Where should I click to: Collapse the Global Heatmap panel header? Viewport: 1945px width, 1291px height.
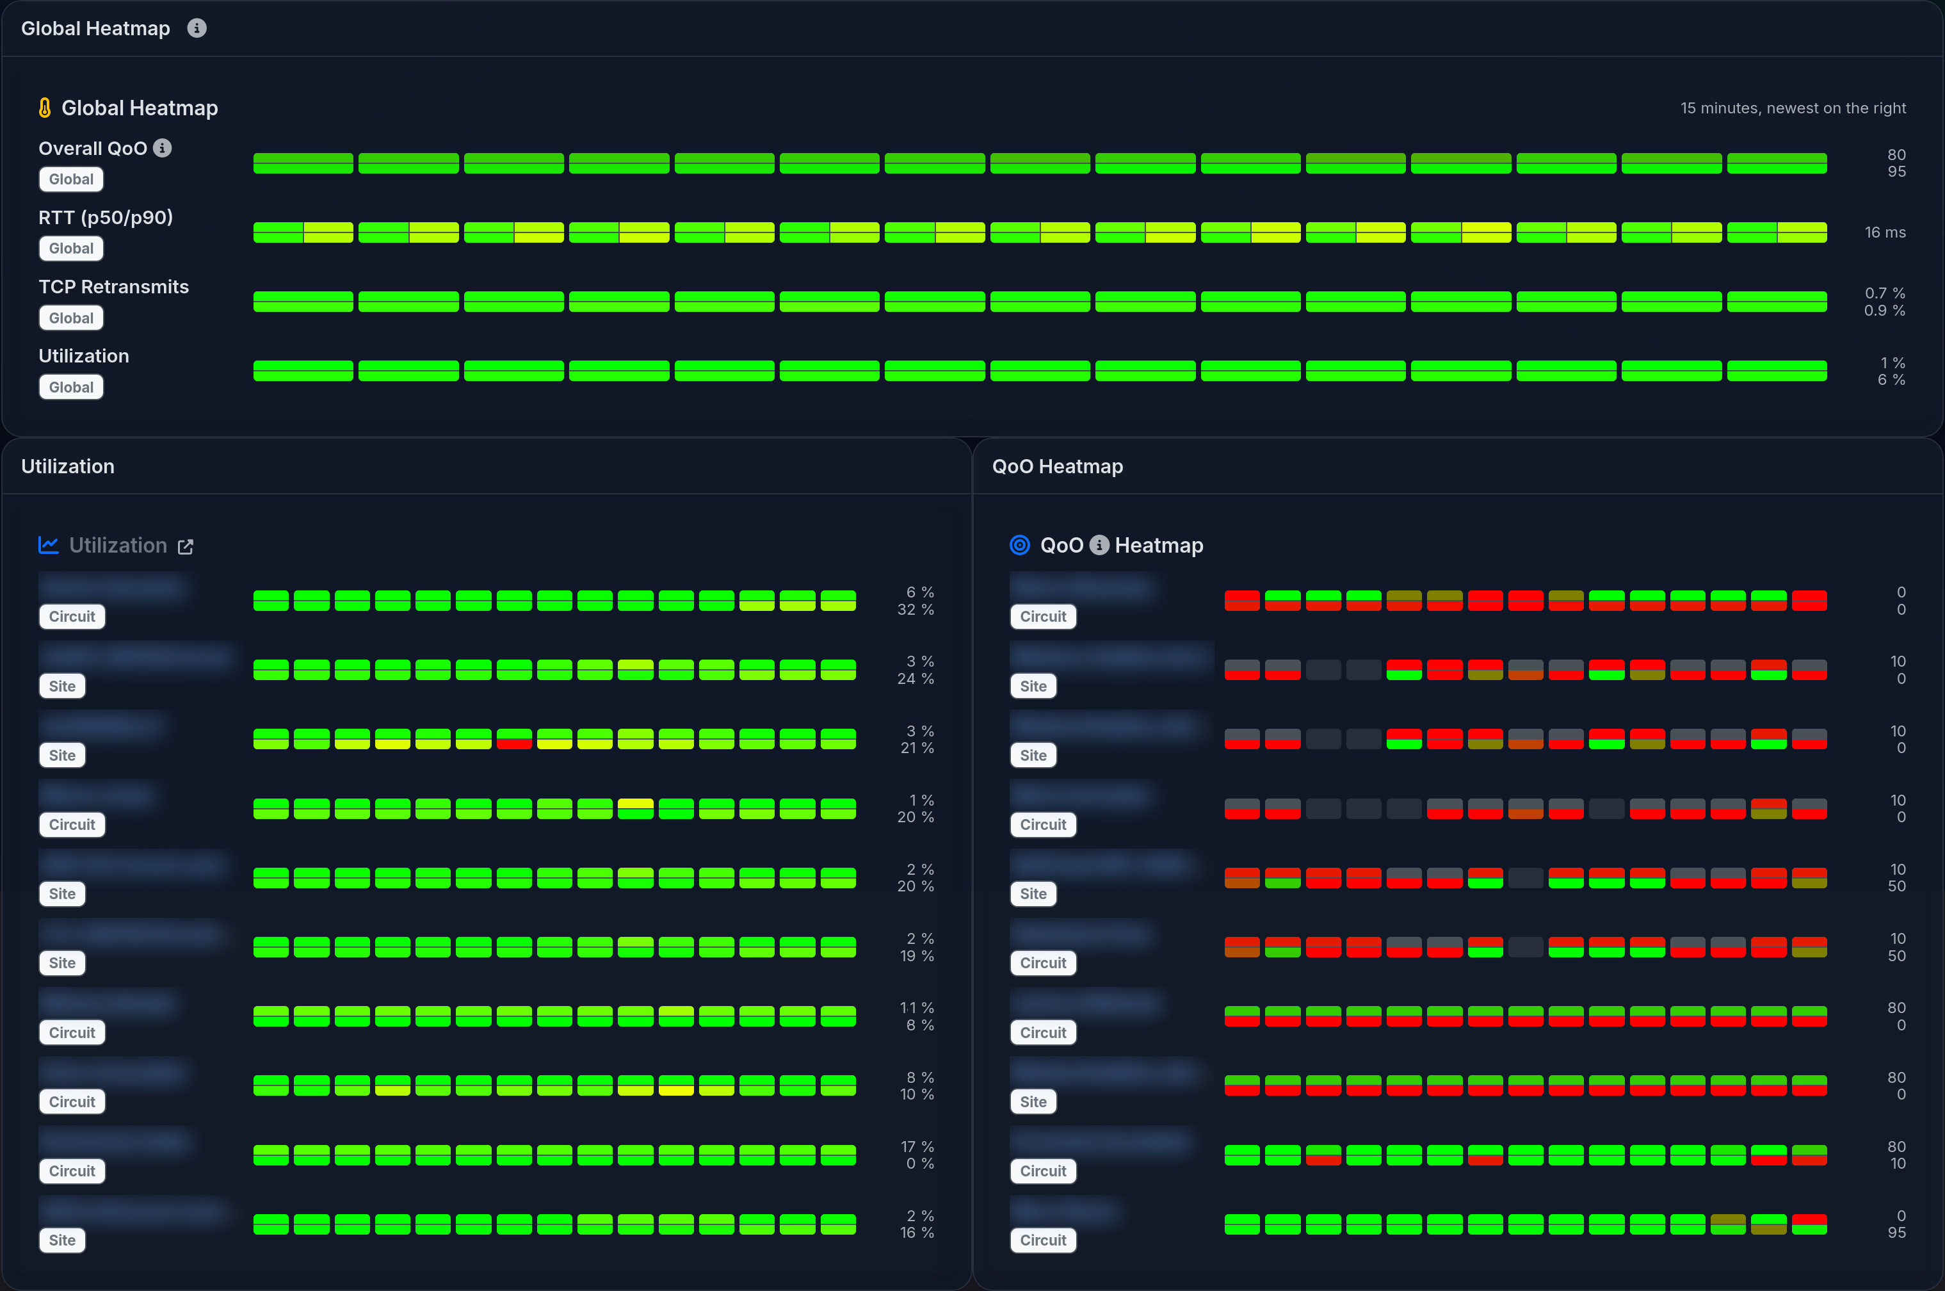[x=95, y=27]
